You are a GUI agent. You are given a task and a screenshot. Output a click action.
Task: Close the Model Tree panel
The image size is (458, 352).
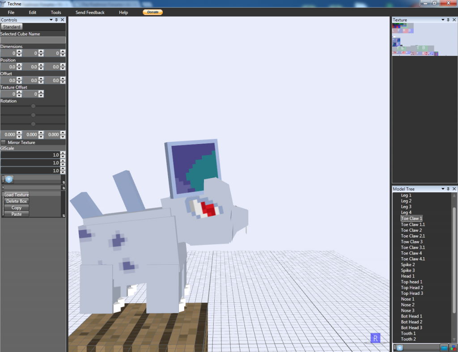tap(454, 189)
